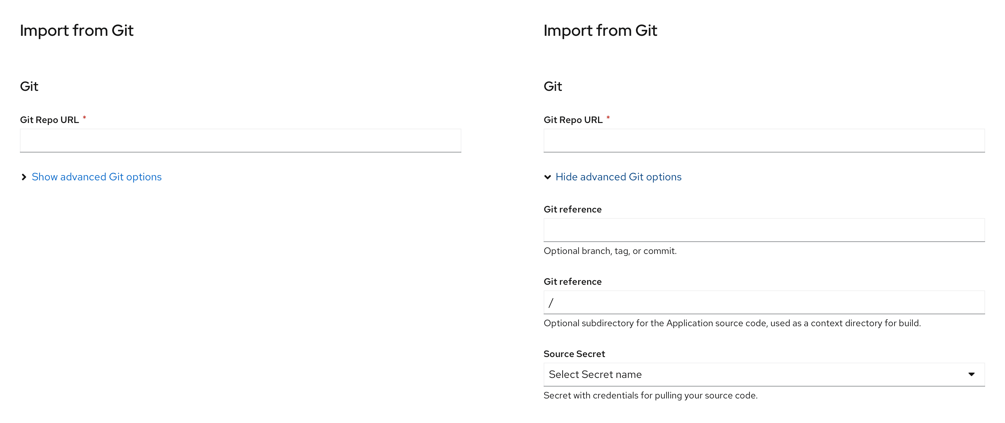Click the Source Secret label

pyautogui.click(x=574, y=354)
